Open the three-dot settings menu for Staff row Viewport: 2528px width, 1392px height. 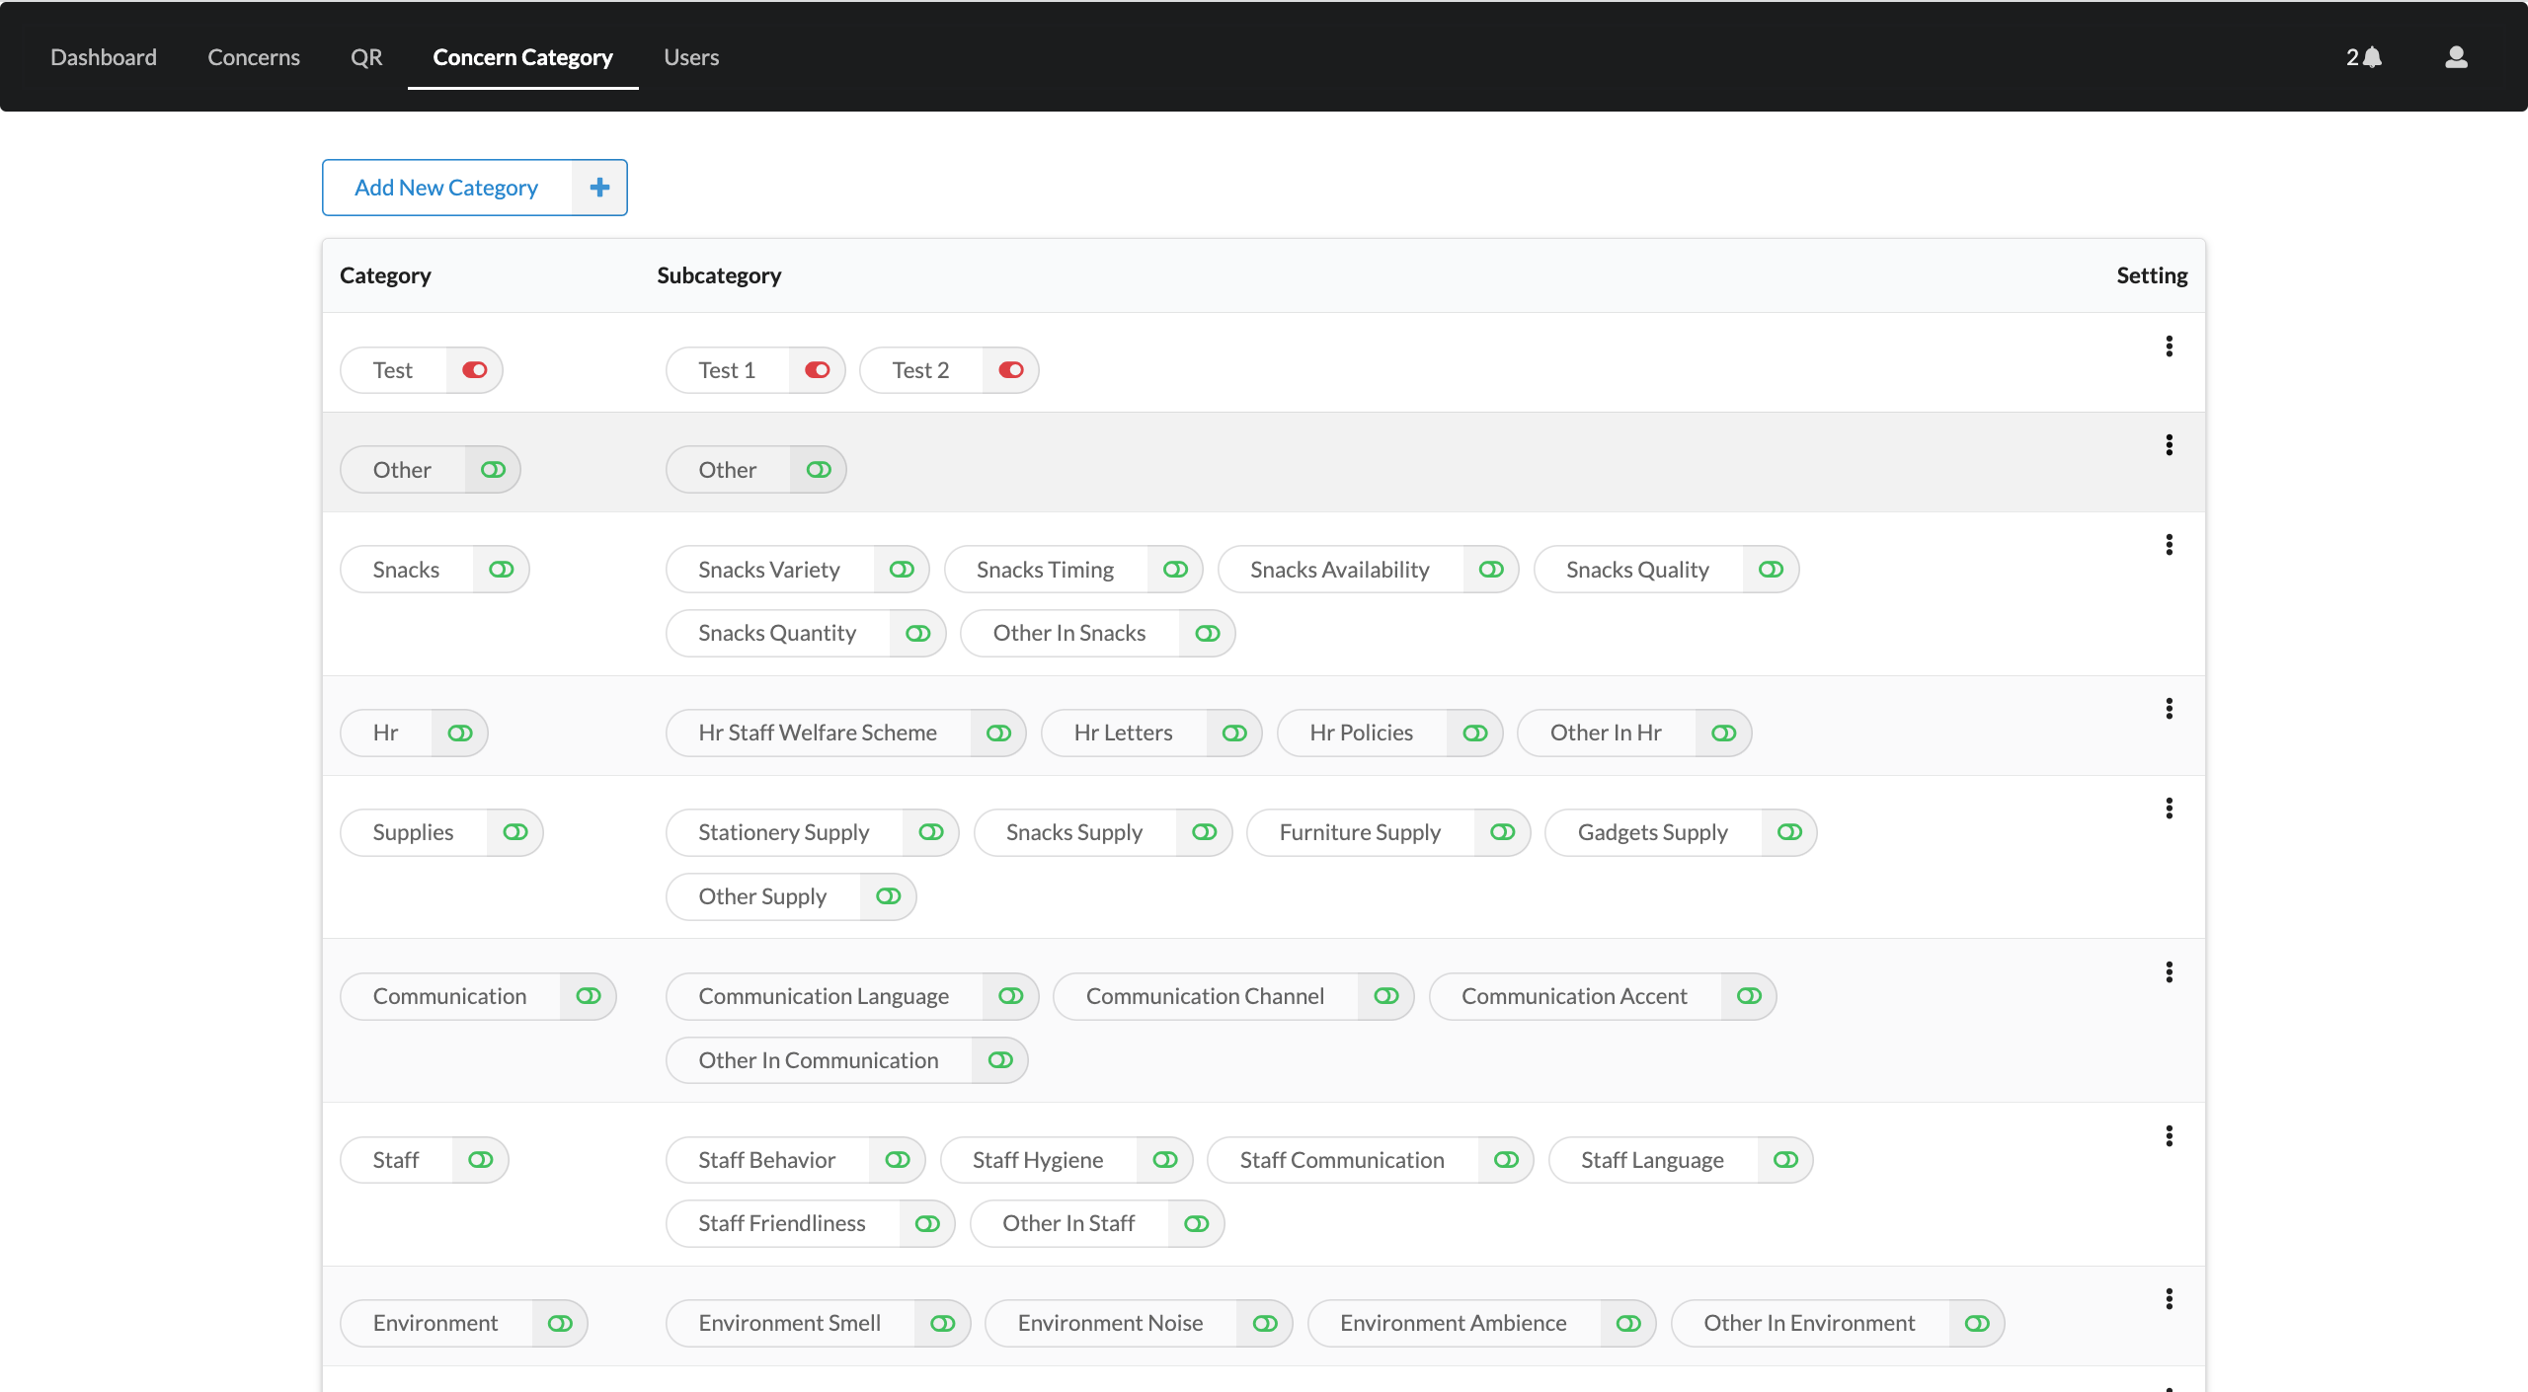click(2169, 1136)
